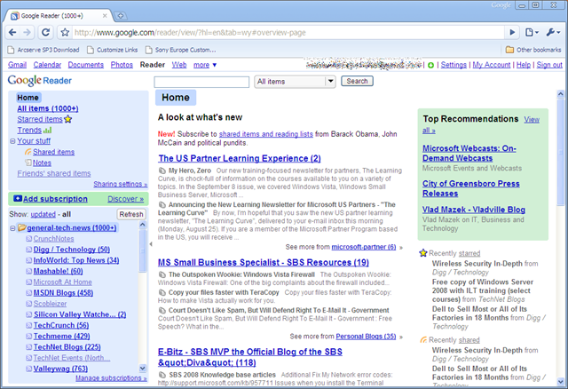
Task: Click the yellow star next to Starred items
Action: tap(68, 119)
